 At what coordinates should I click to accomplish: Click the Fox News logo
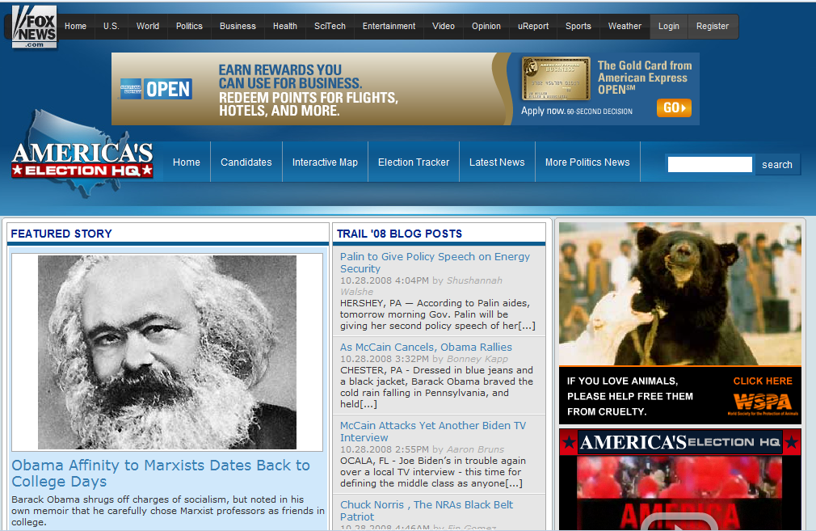(35, 27)
